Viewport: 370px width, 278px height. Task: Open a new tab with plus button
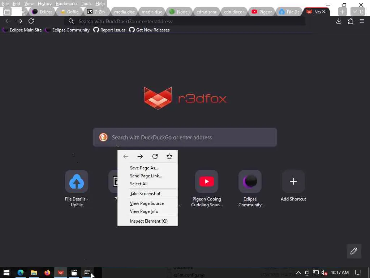pos(343,12)
